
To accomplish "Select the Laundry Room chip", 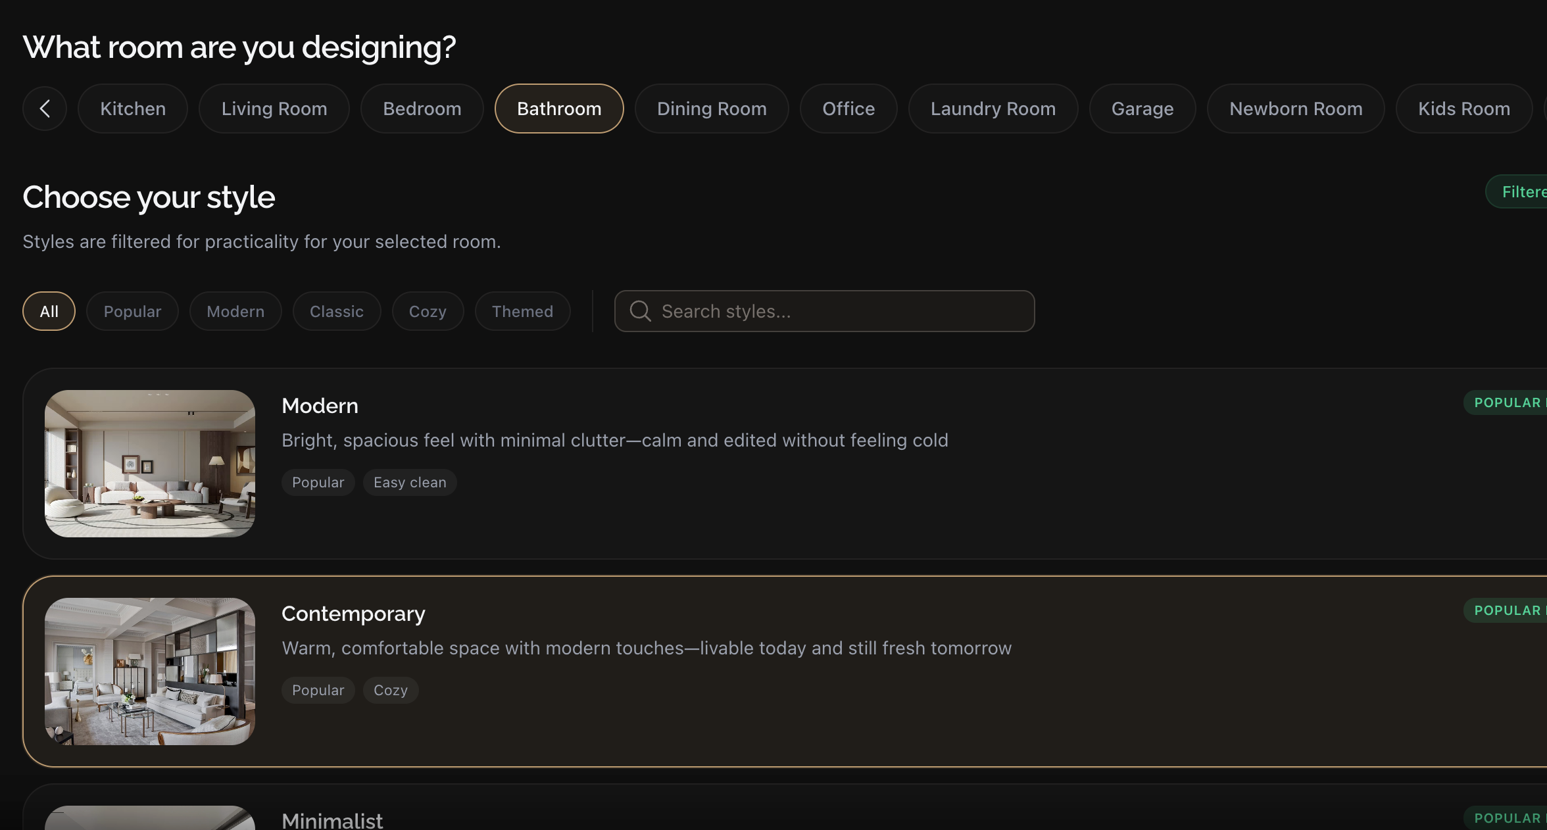I will coord(993,109).
